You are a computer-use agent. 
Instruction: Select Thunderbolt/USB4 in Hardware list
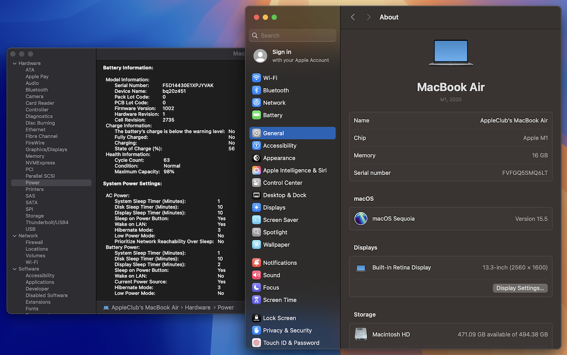(47, 223)
